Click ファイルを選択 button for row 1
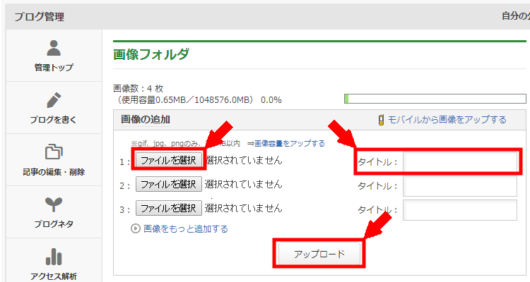Screen dimensions: 530x282 click(169, 160)
